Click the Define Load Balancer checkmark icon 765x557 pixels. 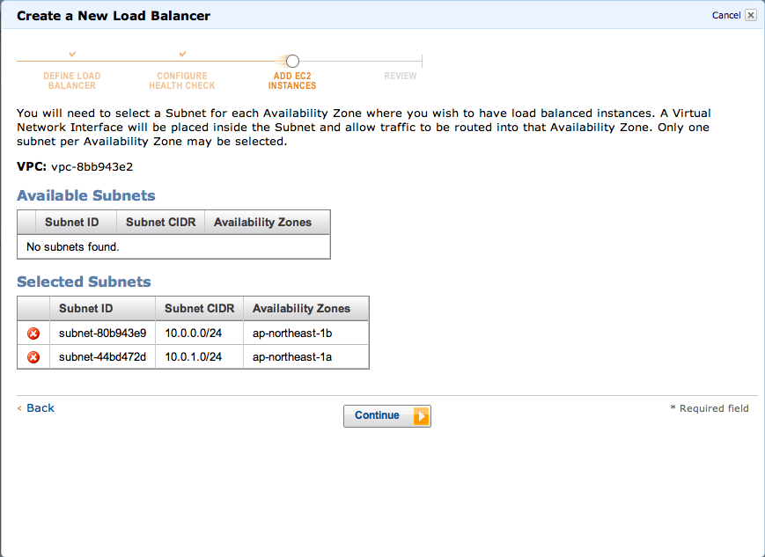pos(71,53)
